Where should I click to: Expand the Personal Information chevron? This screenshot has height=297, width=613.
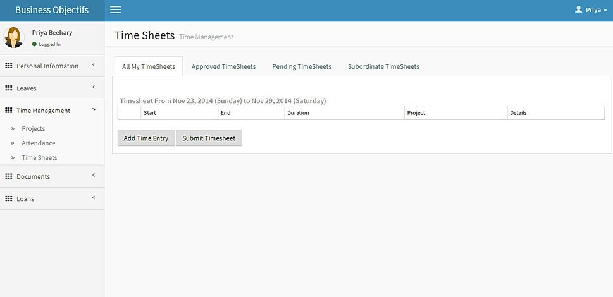94,65
